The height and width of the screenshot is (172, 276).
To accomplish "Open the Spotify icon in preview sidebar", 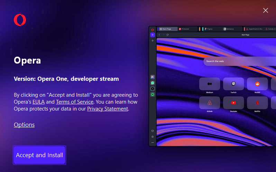I will coord(153,95).
